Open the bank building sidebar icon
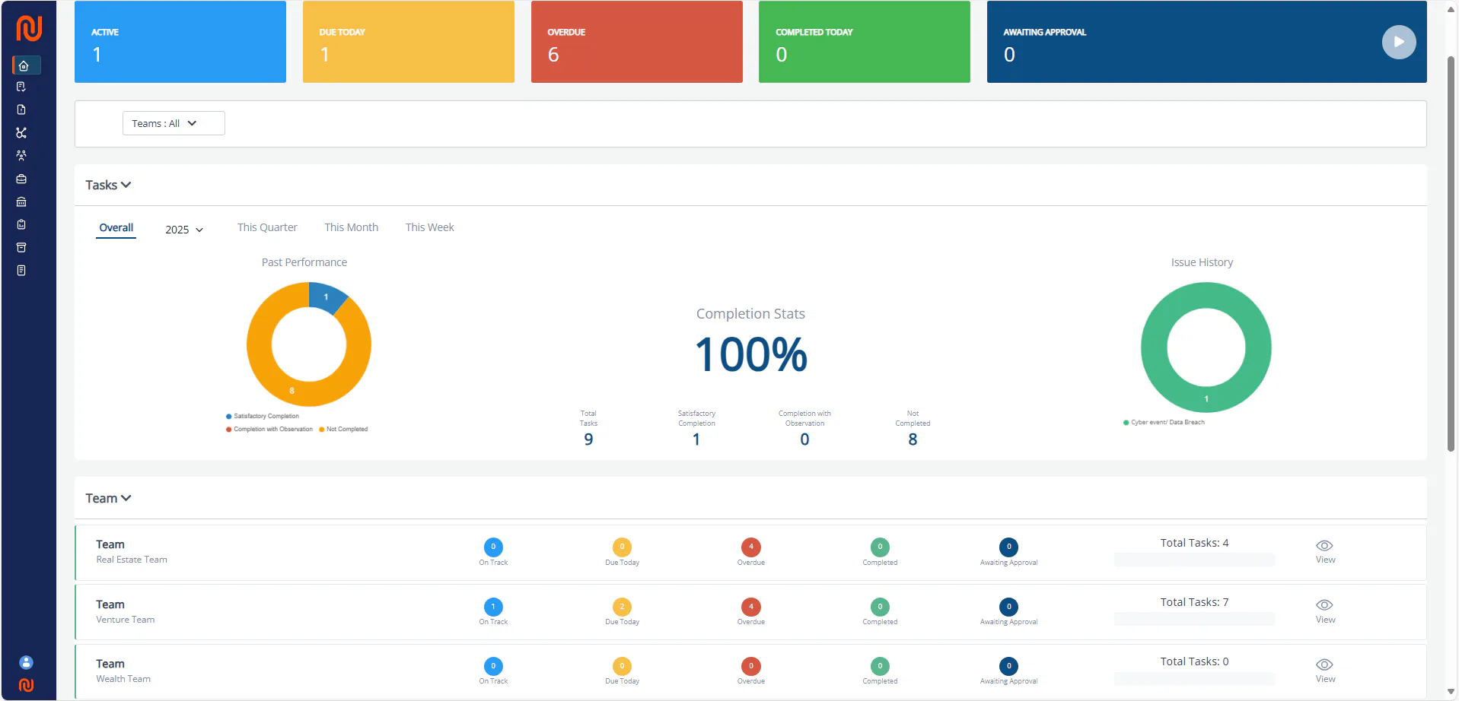 [x=21, y=201]
